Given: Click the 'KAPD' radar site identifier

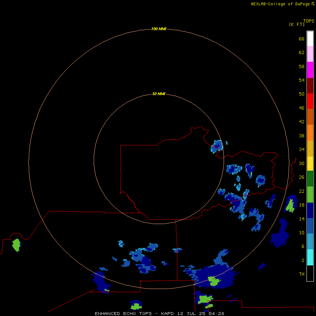Looking at the screenshot, I should pyautogui.click(x=167, y=314).
